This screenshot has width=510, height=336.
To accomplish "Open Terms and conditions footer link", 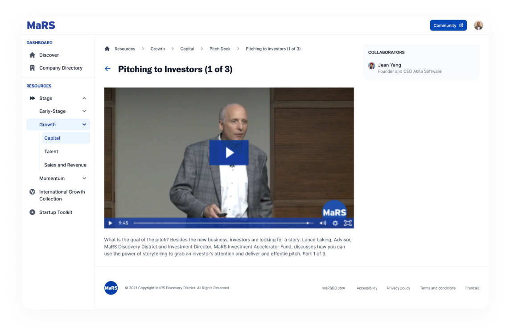I will (x=438, y=288).
